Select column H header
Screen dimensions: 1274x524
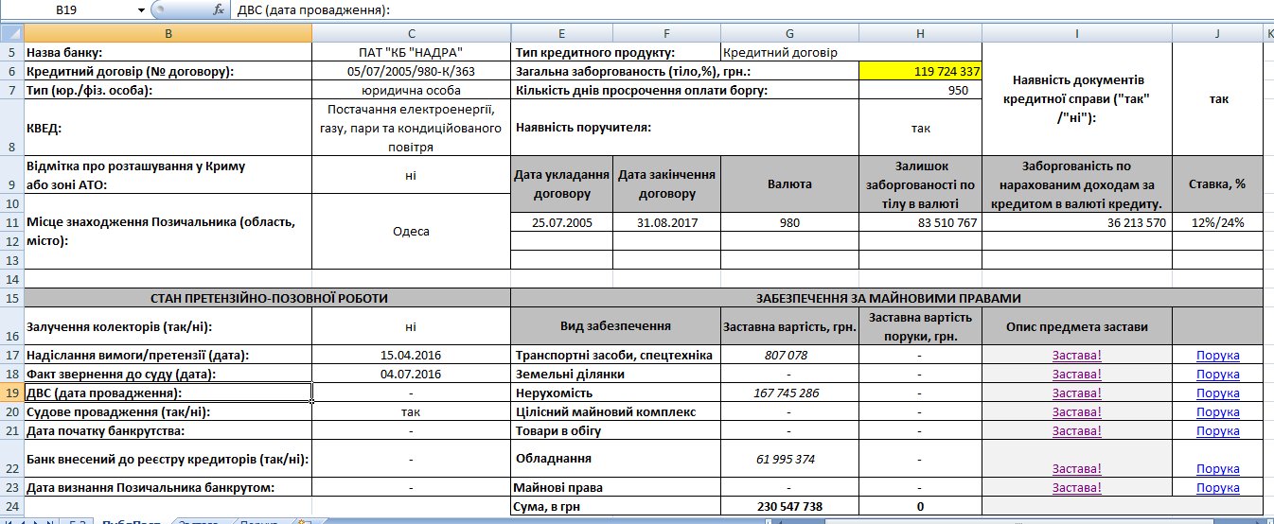[920, 33]
